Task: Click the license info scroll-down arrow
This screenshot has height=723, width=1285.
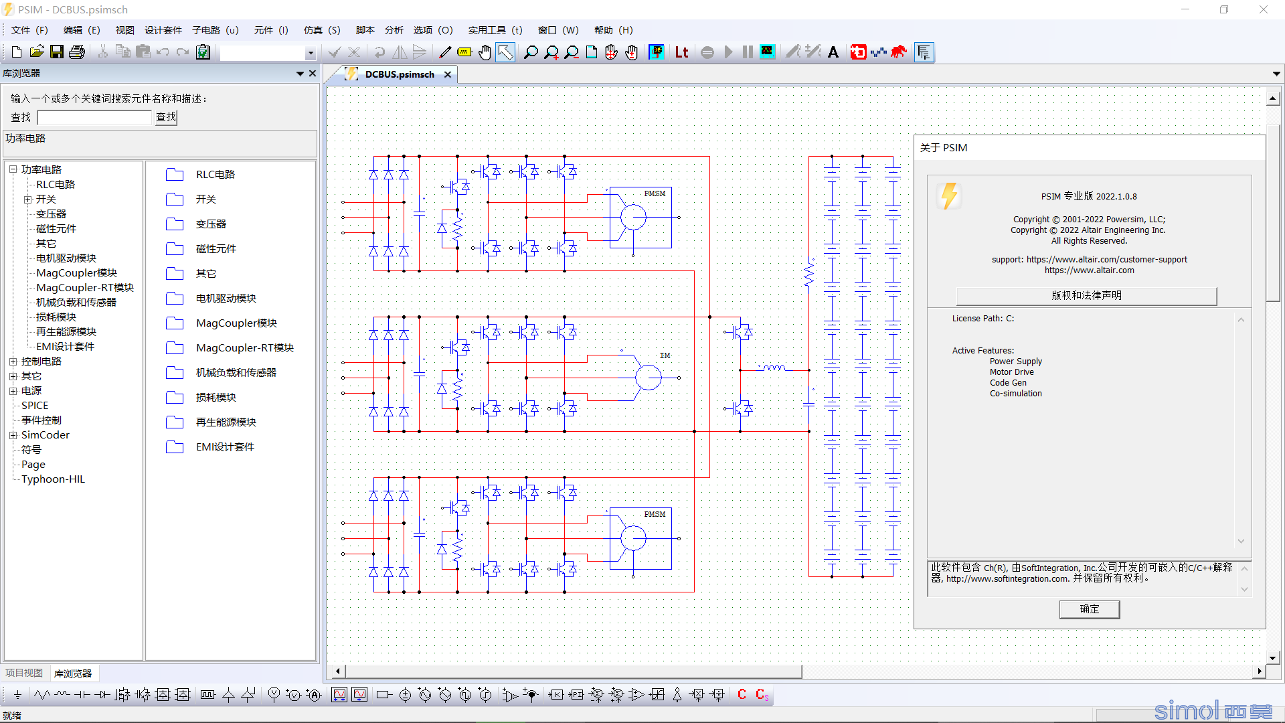Action: [1241, 542]
